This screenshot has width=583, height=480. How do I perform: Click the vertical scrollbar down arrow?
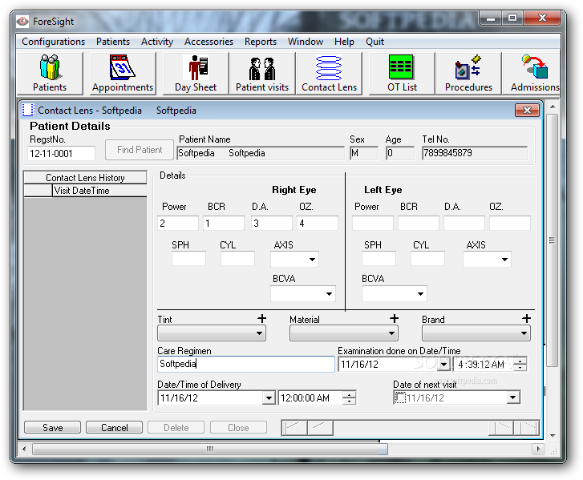(553, 435)
